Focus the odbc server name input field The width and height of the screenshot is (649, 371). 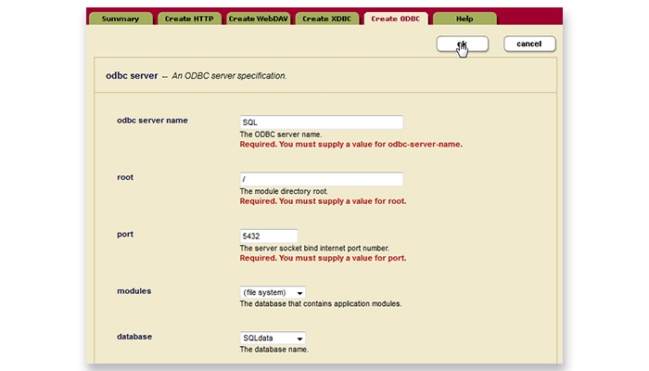(x=321, y=122)
